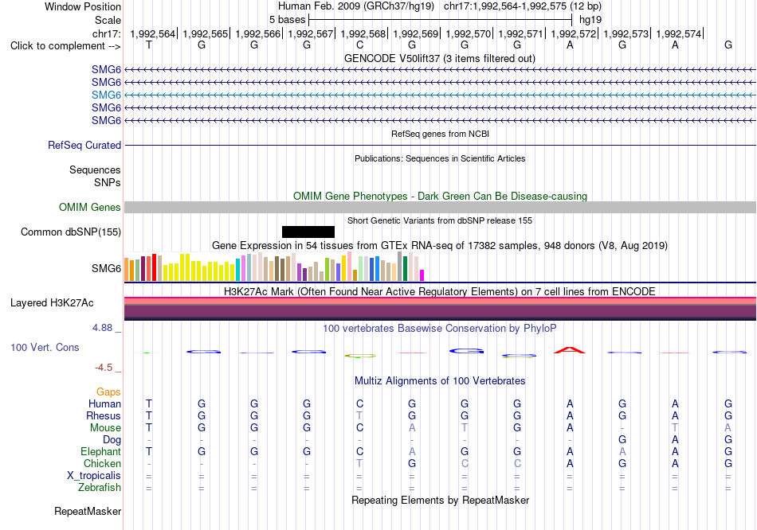Open the OMIM Genes track label

click(x=90, y=208)
